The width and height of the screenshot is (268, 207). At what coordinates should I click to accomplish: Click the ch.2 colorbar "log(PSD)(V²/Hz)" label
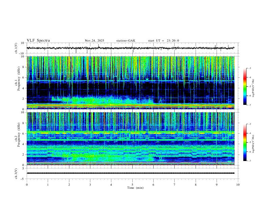pos(253,144)
